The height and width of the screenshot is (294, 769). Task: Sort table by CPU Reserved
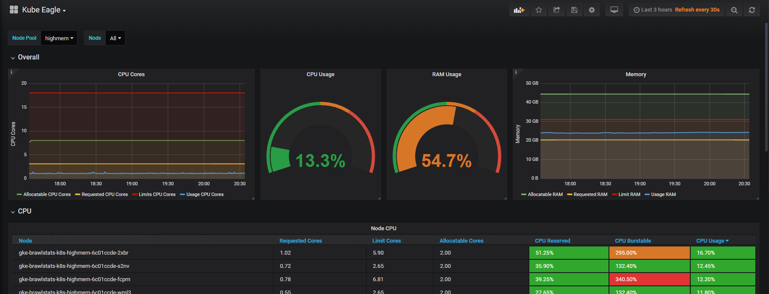point(552,241)
